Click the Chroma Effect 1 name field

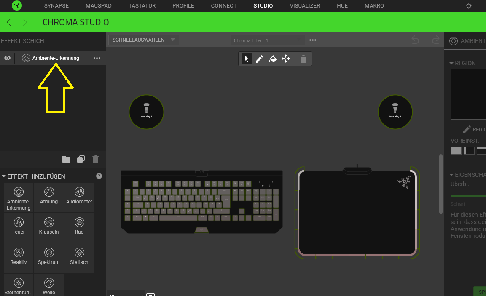click(x=268, y=40)
